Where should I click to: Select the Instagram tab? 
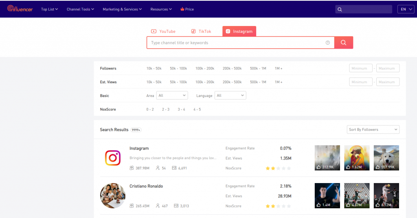239,31
